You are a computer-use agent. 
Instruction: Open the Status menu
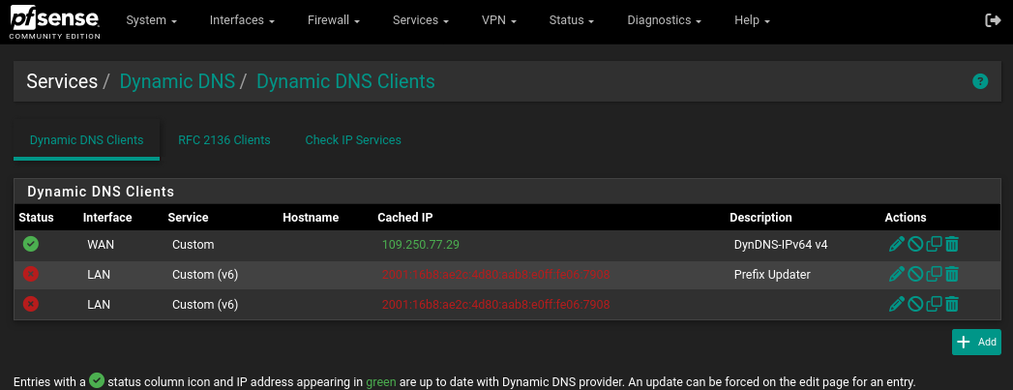tap(571, 20)
